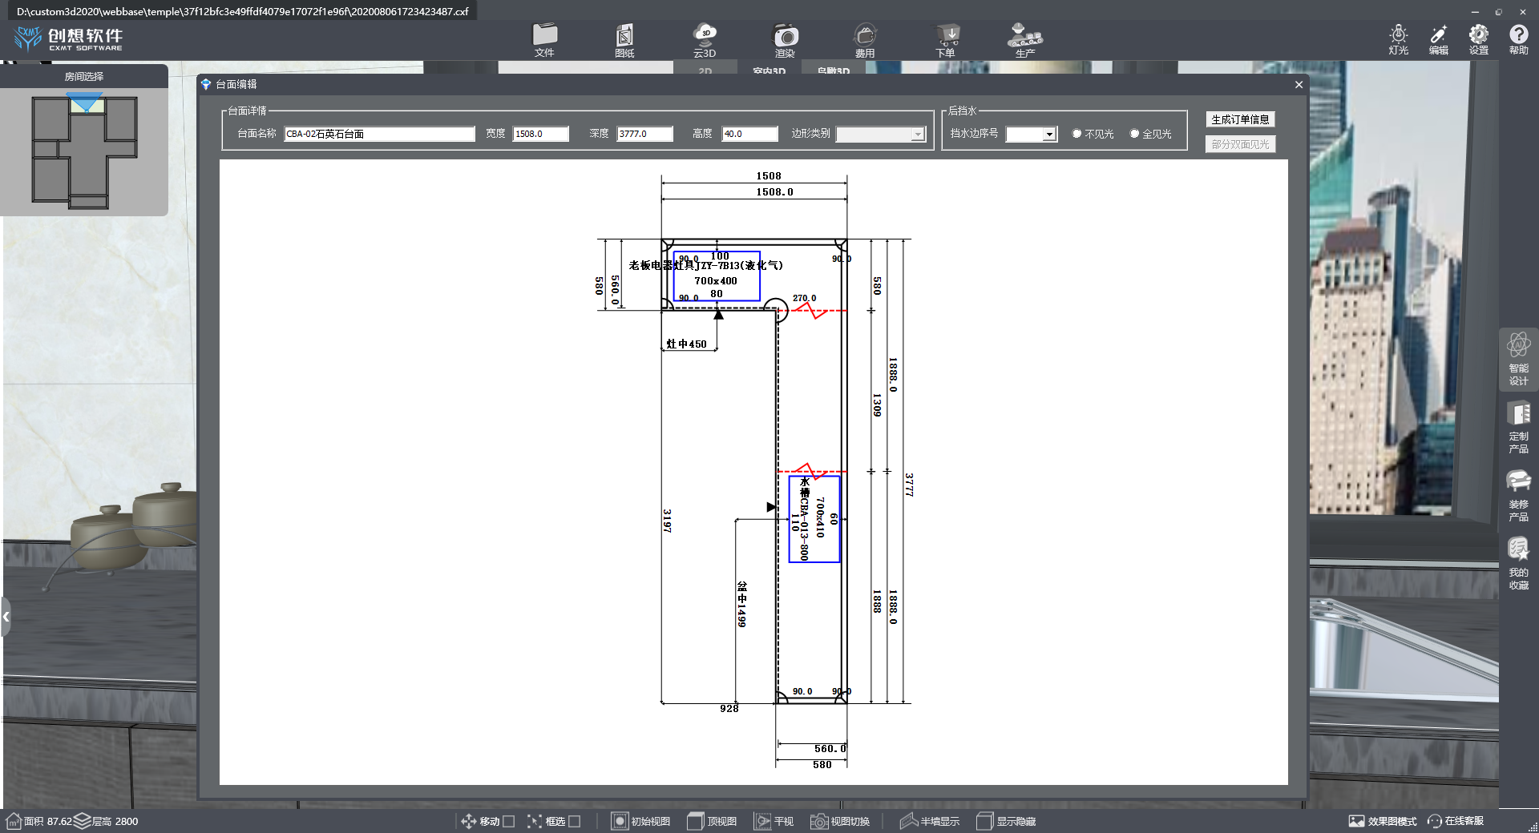Select the 不见光 radio button

[x=1076, y=134]
